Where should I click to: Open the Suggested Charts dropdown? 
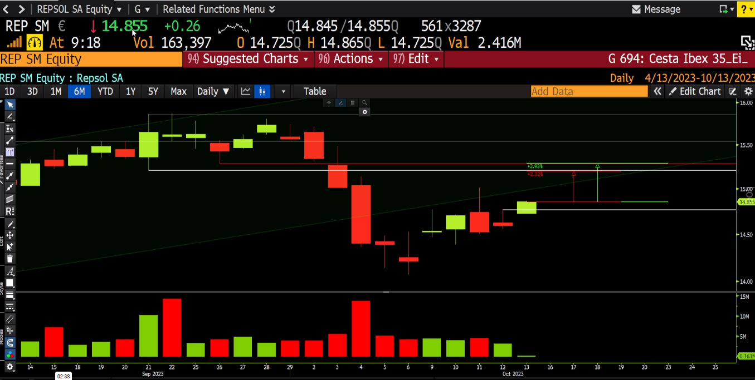pyautogui.click(x=248, y=59)
